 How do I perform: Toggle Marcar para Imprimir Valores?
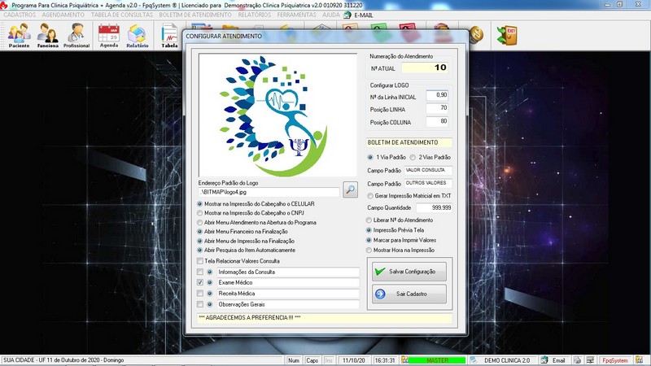point(401,240)
